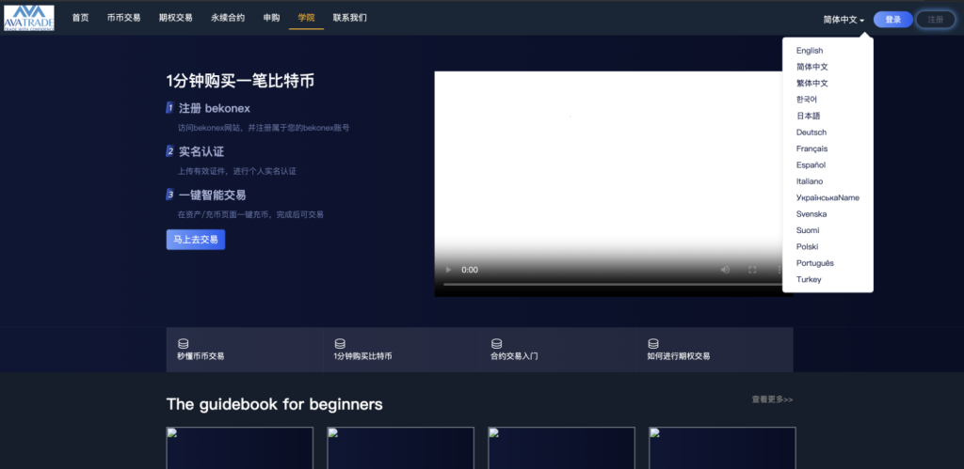Click coin icon above 秒懂币币交易
This screenshot has height=469, width=964.
(184, 344)
